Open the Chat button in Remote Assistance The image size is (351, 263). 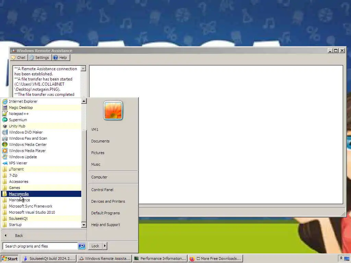pos(19,58)
